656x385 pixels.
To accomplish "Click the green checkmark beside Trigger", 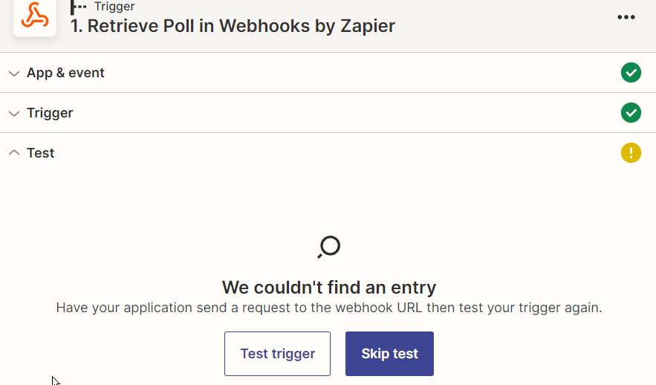I will [x=631, y=113].
